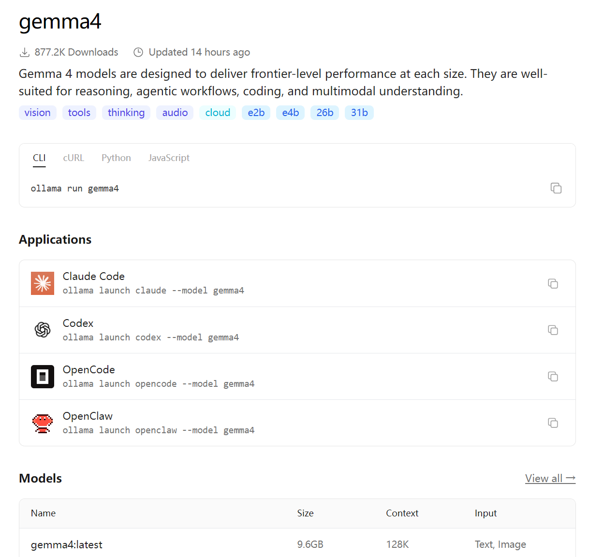Image resolution: width=589 pixels, height=557 pixels.
Task: Open the Python tab
Action: pyautogui.click(x=116, y=158)
